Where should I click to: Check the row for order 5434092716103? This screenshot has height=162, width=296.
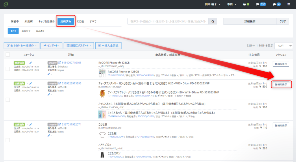pos(8,69)
